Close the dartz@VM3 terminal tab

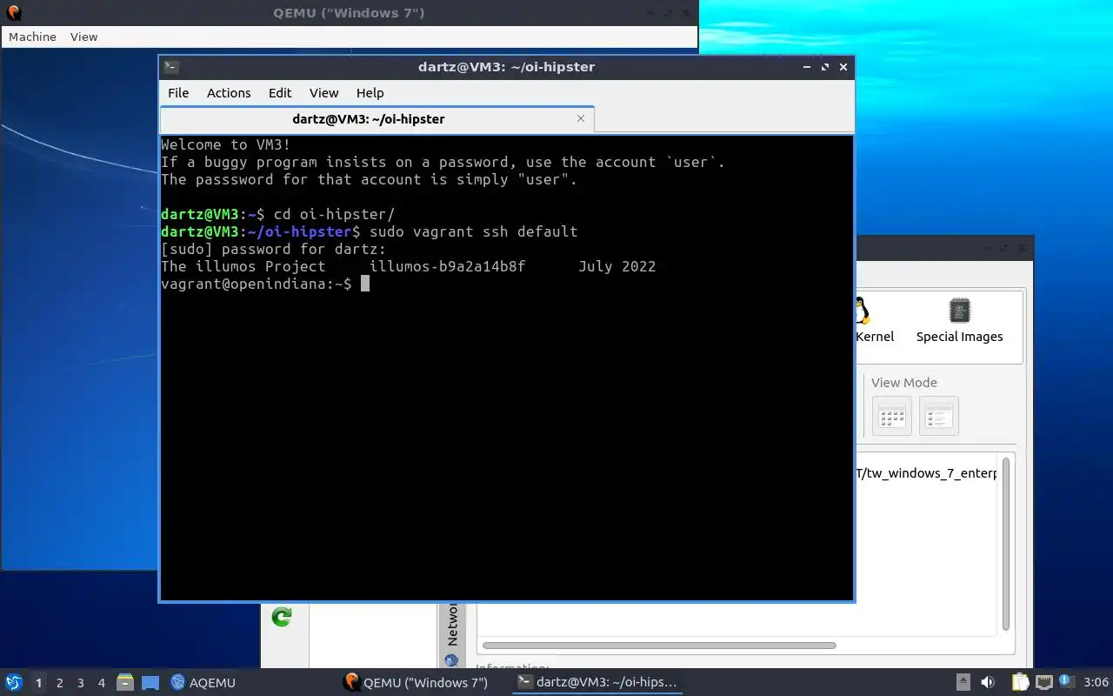[x=581, y=118]
